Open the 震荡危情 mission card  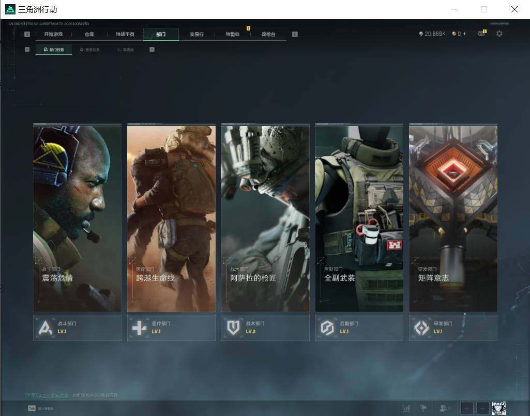pyautogui.click(x=77, y=218)
